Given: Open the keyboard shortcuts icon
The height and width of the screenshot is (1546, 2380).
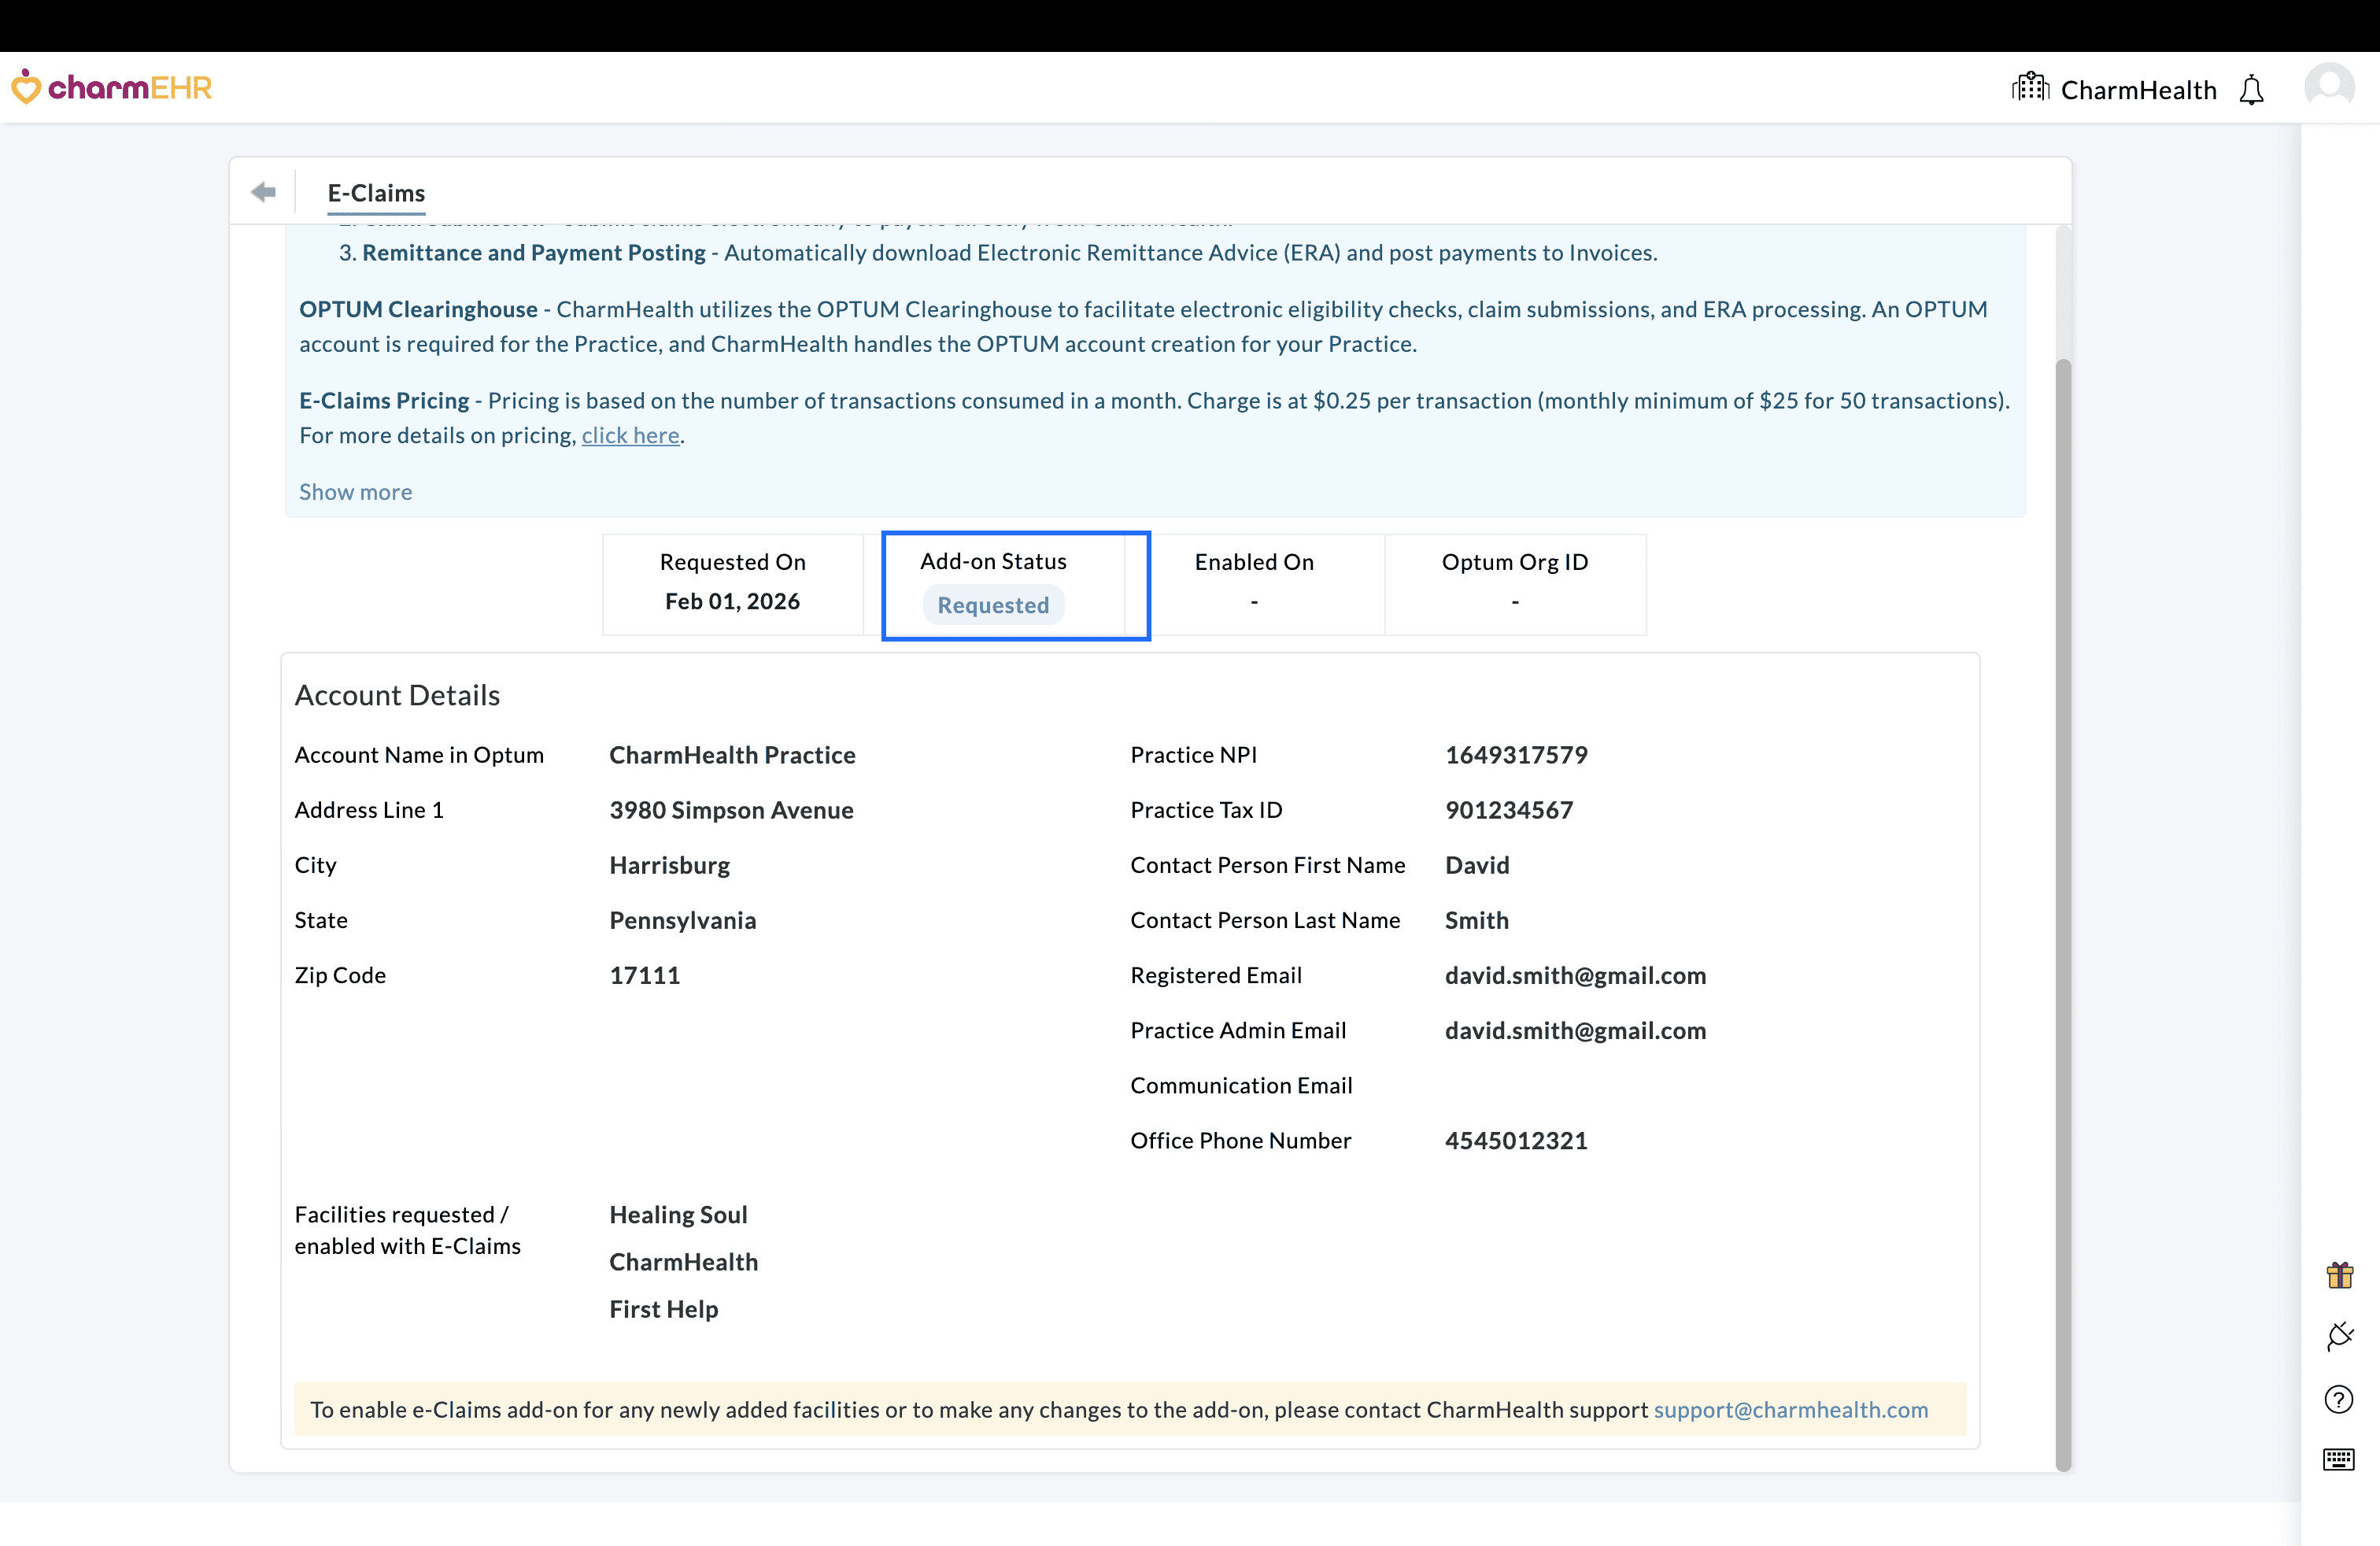Looking at the screenshot, I should [x=2339, y=1459].
